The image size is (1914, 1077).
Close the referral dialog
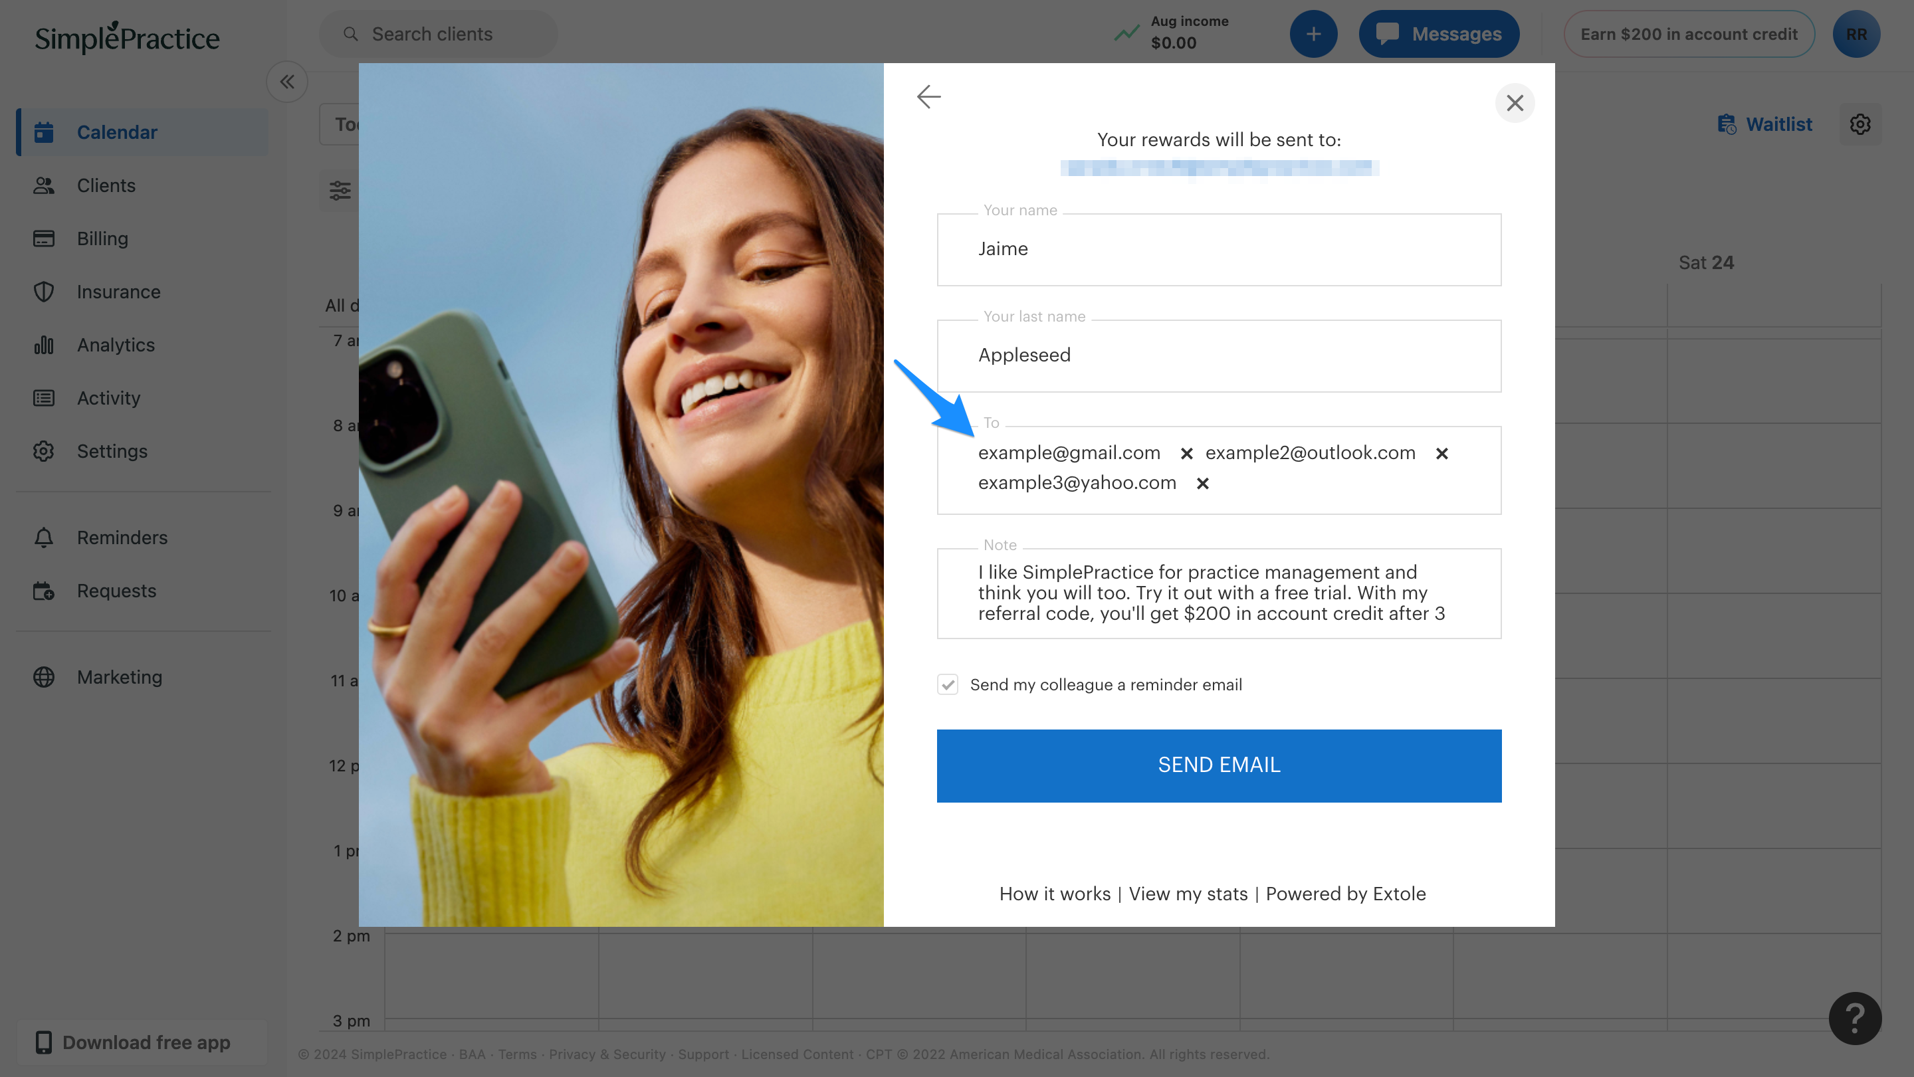click(x=1515, y=102)
